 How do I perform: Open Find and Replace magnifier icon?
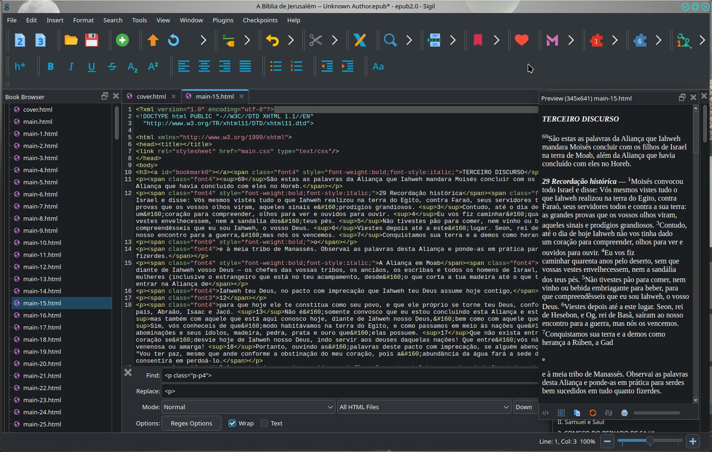click(390, 40)
